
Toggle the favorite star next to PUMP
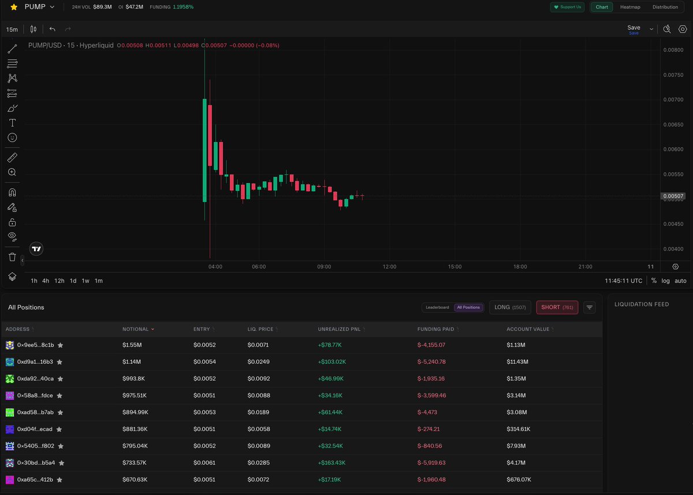[x=14, y=7]
